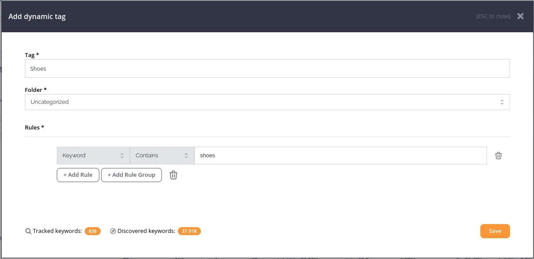This screenshot has height=259, width=534.
Task: Click the Tracked keywords magnifier icon
Action: [28, 231]
